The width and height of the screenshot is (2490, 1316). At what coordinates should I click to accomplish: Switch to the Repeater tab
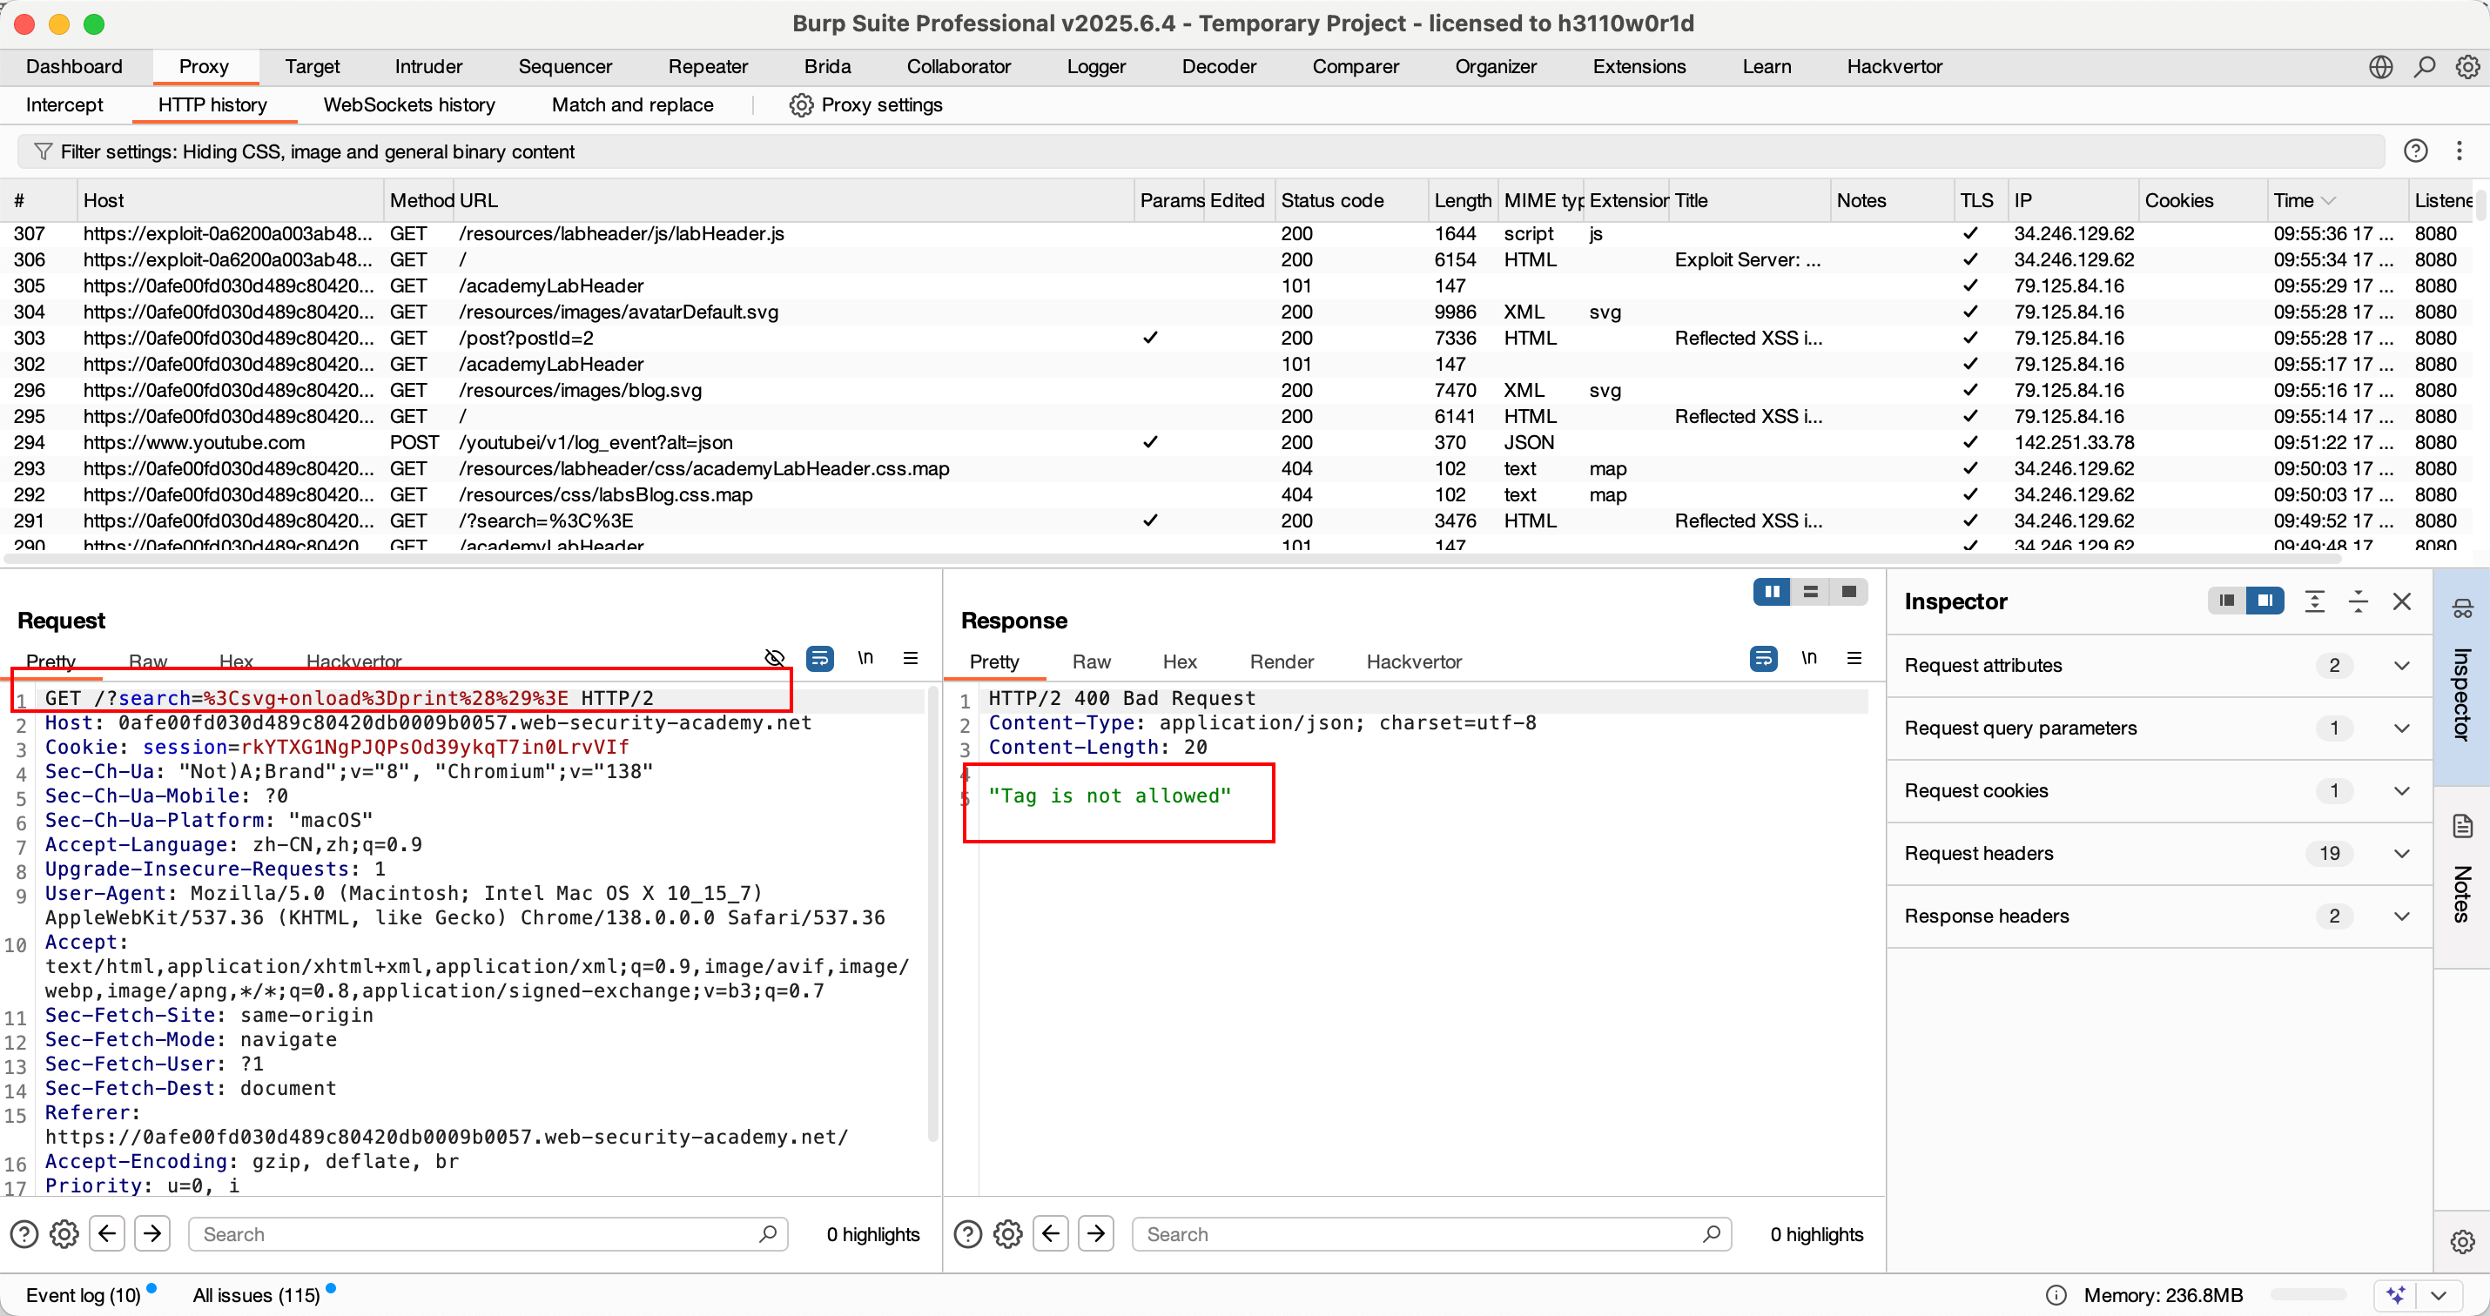(x=708, y=67)
